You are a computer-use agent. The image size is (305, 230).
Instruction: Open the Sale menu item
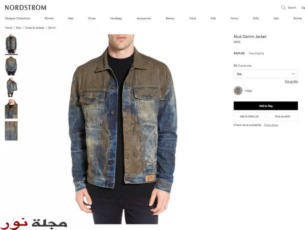click(x=276, y=18)
